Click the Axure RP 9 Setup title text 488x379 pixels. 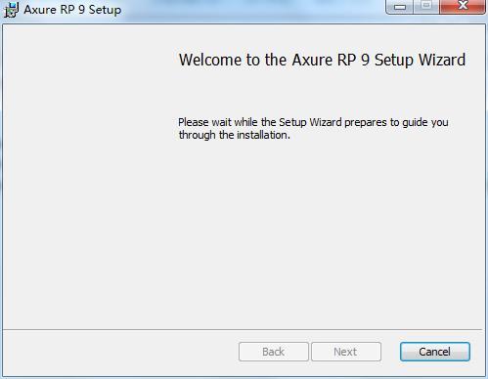(72, 10)
